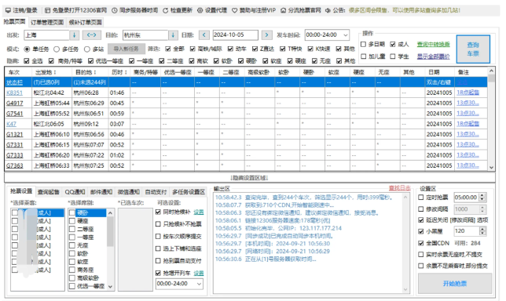Open 抢增开列车 time range dropdown
506x301 pixels.
(x=179, y=284)
